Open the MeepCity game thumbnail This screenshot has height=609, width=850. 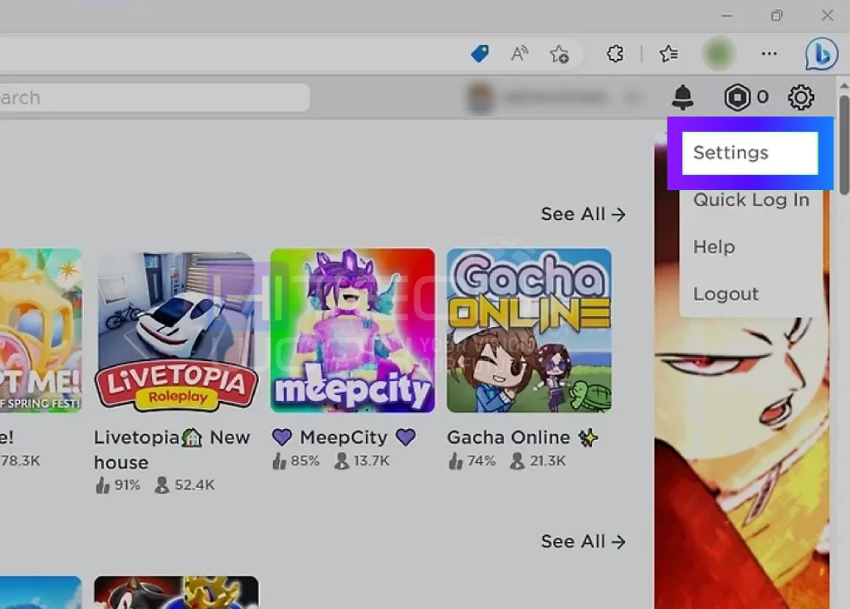pyautogui.click(x=352, y=330)
